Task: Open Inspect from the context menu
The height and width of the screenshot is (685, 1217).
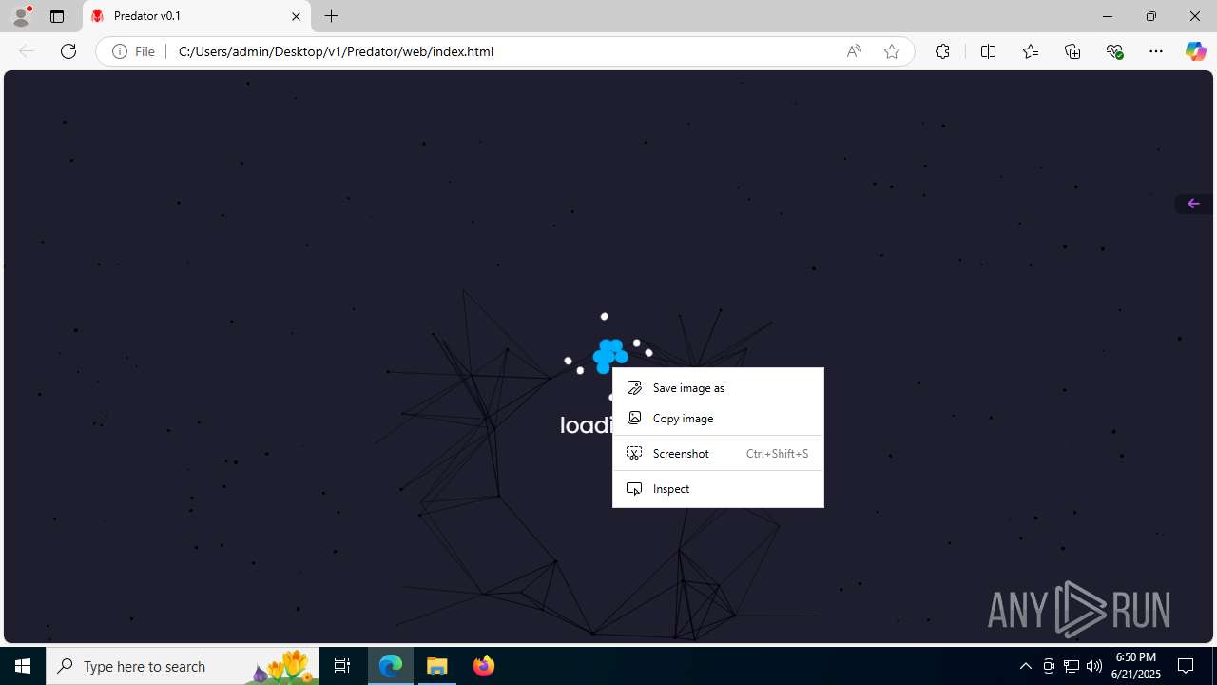Action: point(718,489)
